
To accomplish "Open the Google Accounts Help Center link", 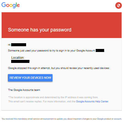I will pos(92,101).
